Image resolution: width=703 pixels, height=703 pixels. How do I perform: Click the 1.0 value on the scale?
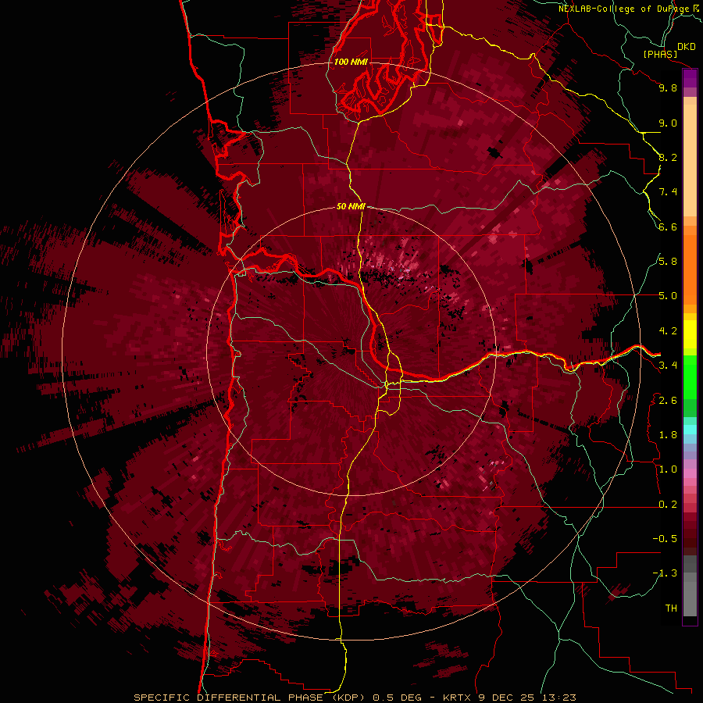click(x=668, y=469)
